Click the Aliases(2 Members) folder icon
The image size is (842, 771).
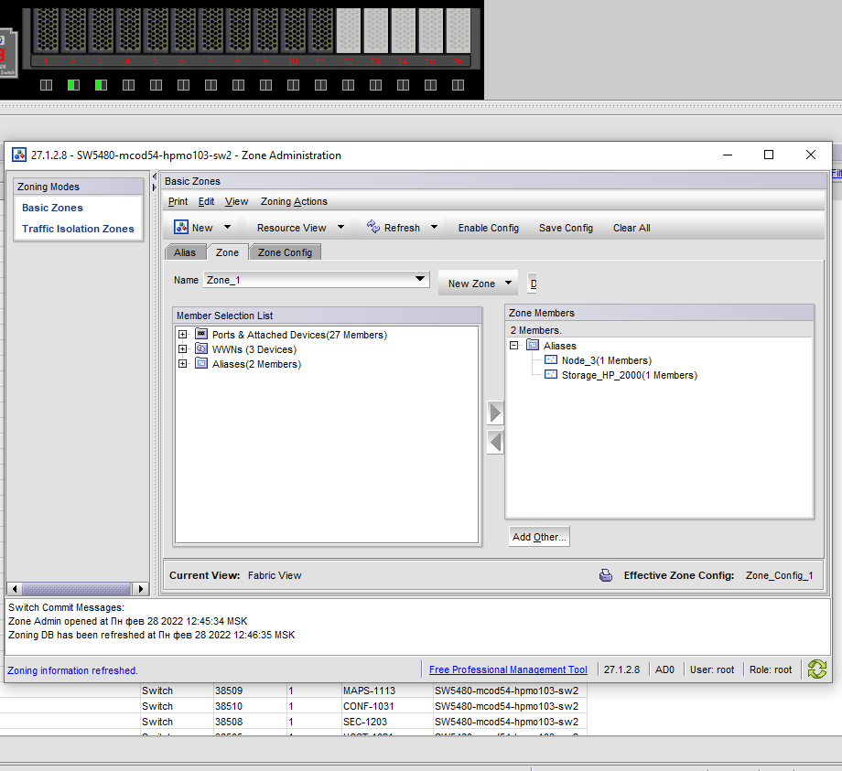200,363
